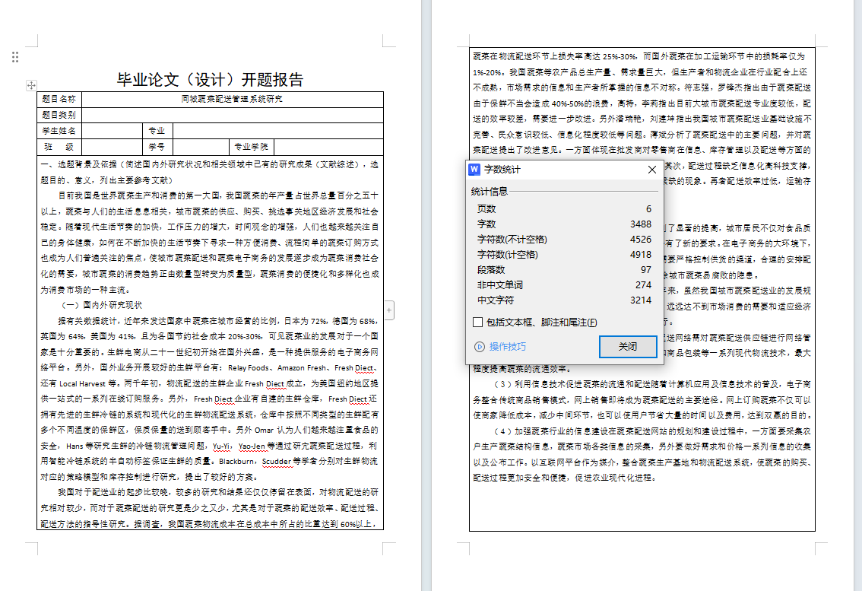Viewport: 862px width, 591px height.
Task: Click the empty field next to 题目类别
Action: (232, 115)
